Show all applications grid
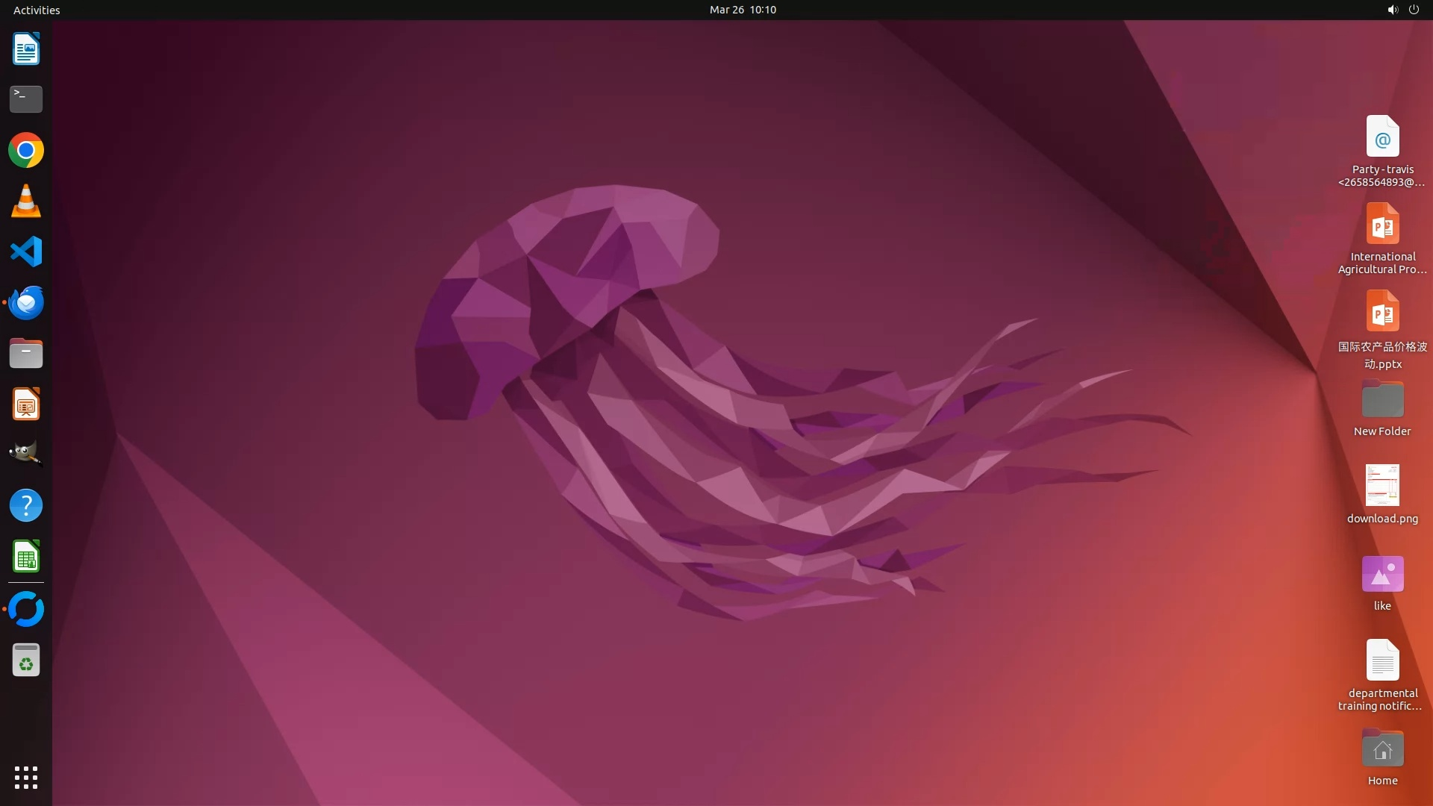Screen dimensions: 1433x806 point(26,777)
